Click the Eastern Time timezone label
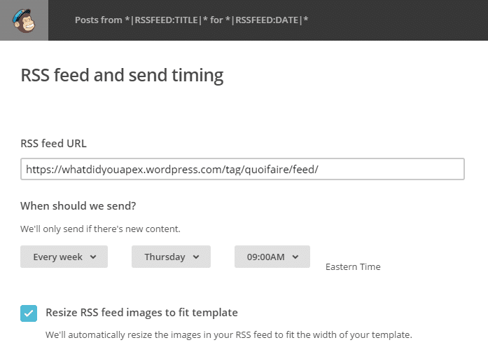The width and height of the screenshot is (488, 359). point(353,266)
